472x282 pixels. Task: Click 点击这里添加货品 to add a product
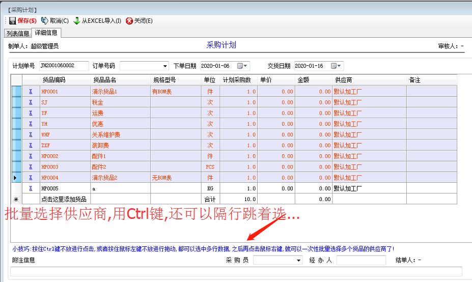click(64, 199)
